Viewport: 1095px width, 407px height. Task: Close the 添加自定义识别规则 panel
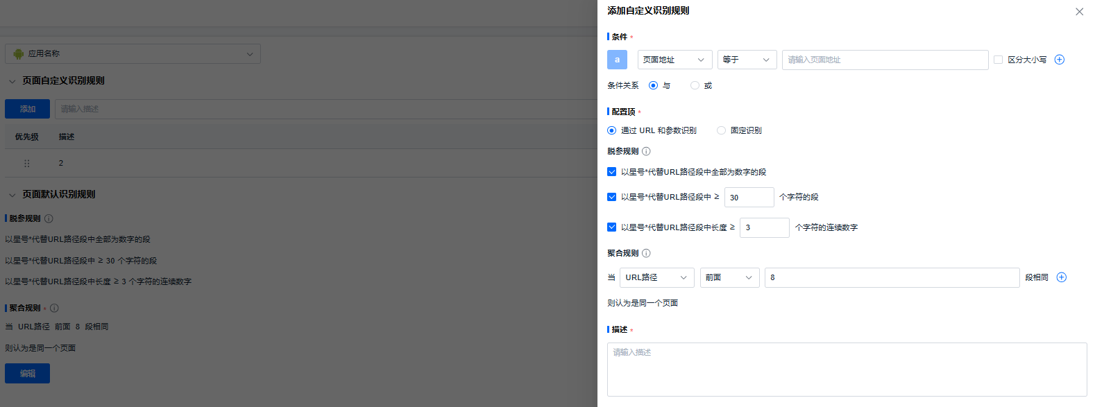point(1079,12)
